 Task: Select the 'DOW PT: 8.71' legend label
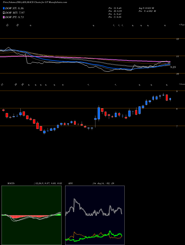coord(14,17)
